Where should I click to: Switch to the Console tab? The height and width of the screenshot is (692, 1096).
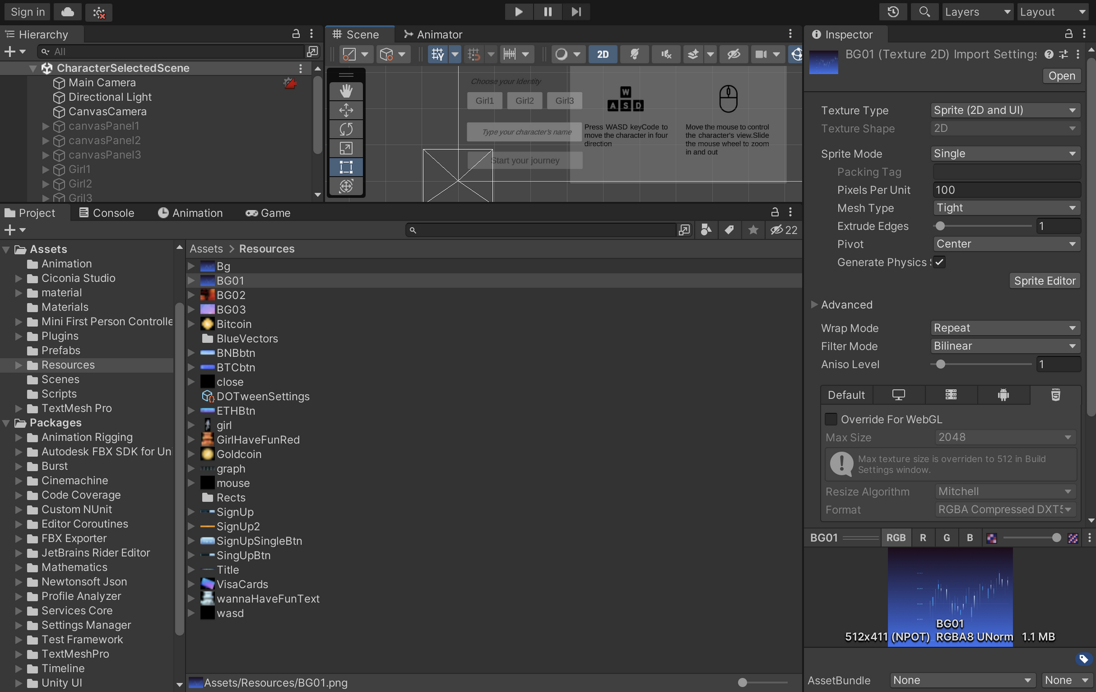pos(106,213)
